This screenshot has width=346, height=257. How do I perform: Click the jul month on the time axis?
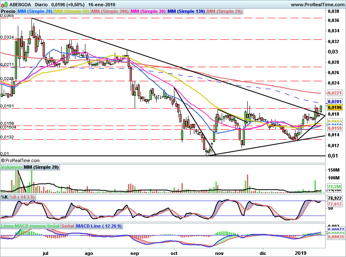46,253
